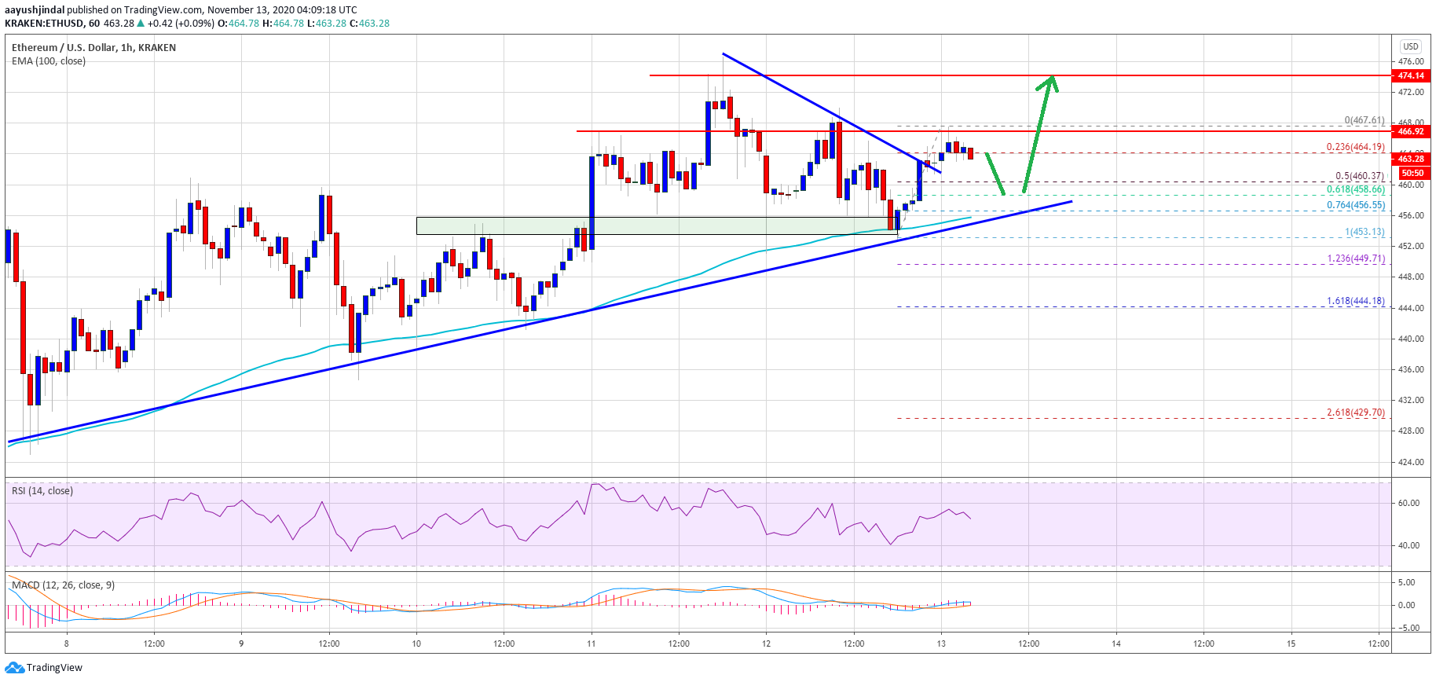
Task: Click the MACD (12, 26, close, 9) label
Action: pos(63,585)
